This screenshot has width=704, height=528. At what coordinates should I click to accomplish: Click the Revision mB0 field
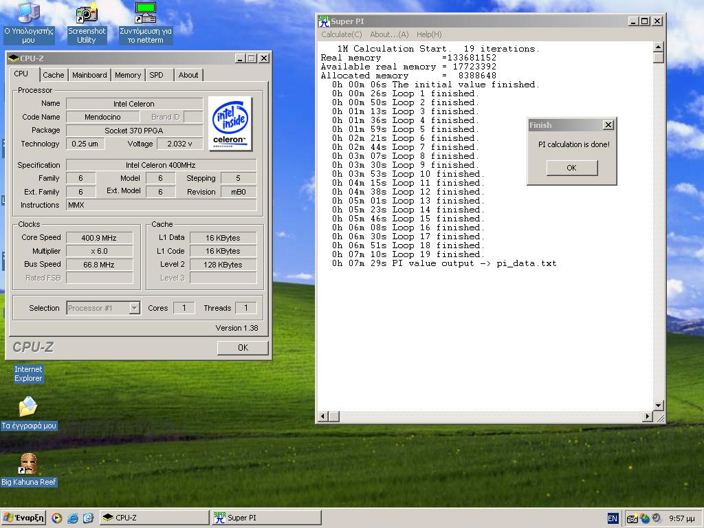[x=239, y=192]
